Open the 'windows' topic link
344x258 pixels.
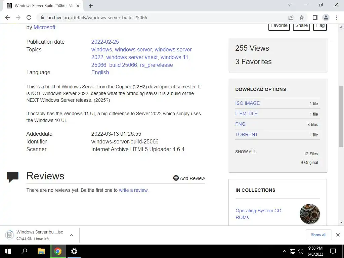coord(101,50)
